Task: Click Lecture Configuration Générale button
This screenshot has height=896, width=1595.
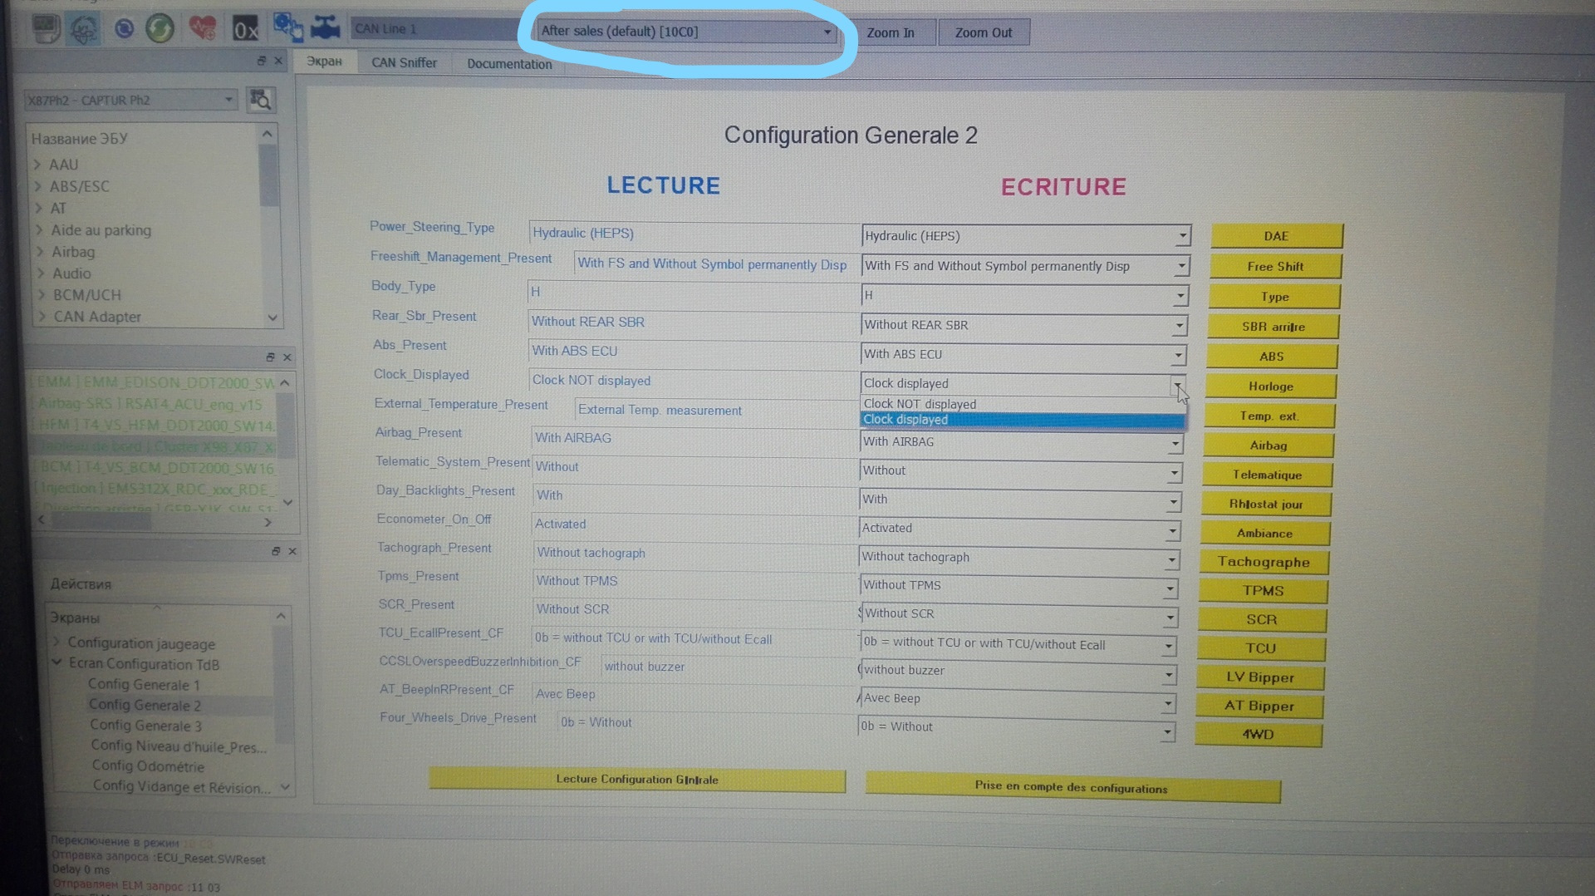Action: pos(636,780)
